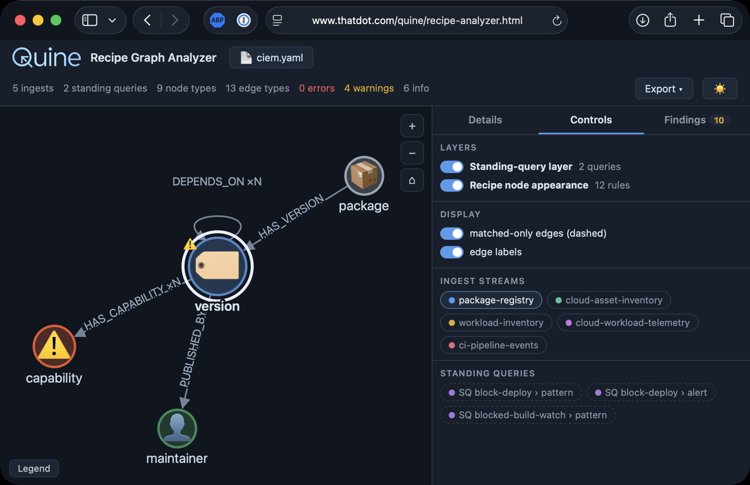Image resolution: width=750 pixels, height=485 pixels.
Task: Click the PUBLISHED_BY edge label
Action: (x=193, y=349)
